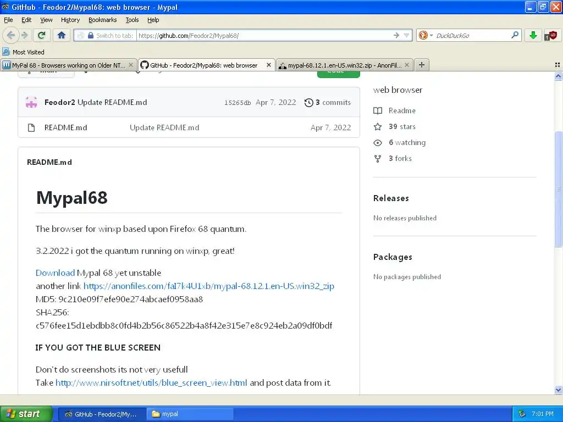Viewport: 563px width, 422px height.
Task: Click the Go arrow in the address bar
Action: click(x=396, y=35)
